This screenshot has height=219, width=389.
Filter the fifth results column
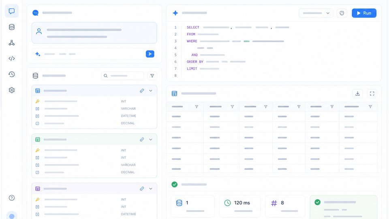[332, 107]
